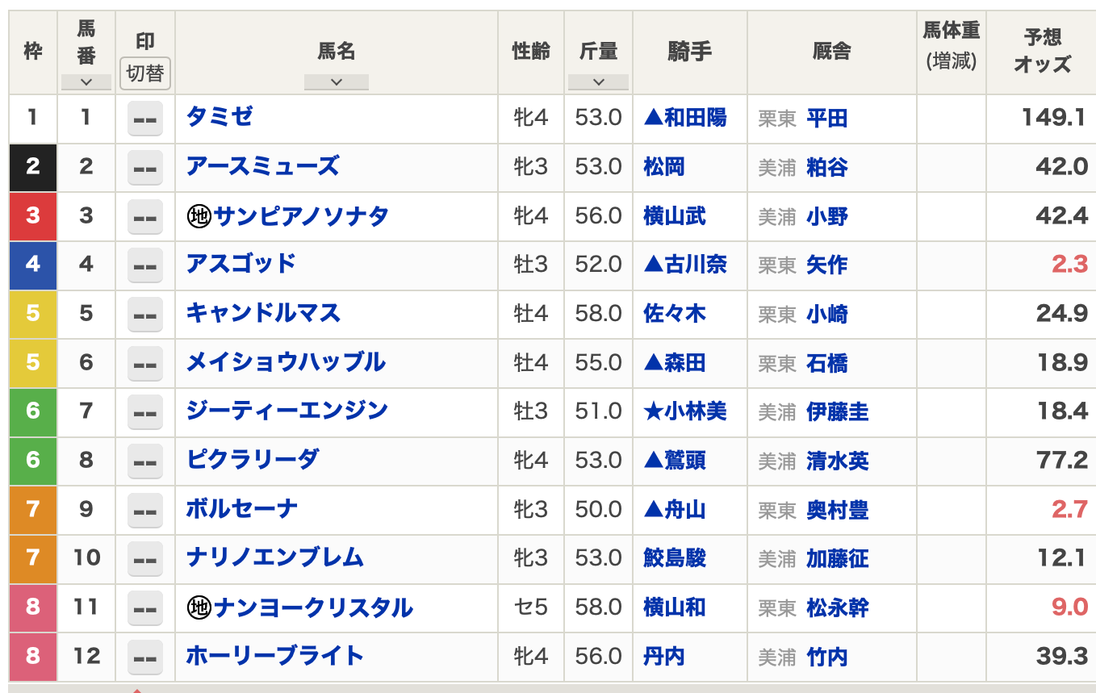Viewport: 1096px width, 693px height.
Task: Click the 切替 mark switch button
Action: click(x=145, y=73)
